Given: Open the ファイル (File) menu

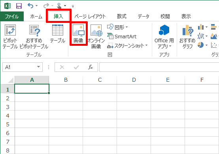Looking at the screenshot, I should (x=12, y=16).
